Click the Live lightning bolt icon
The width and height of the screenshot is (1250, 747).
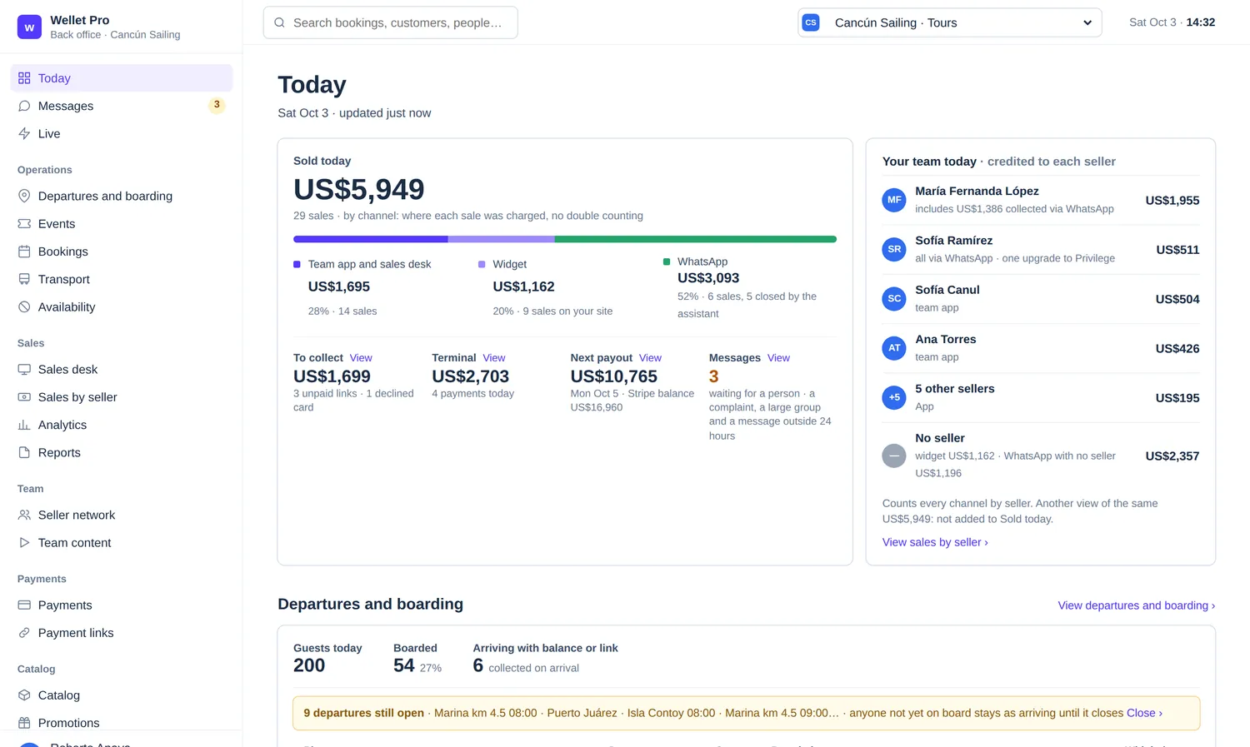coord(24,133)
